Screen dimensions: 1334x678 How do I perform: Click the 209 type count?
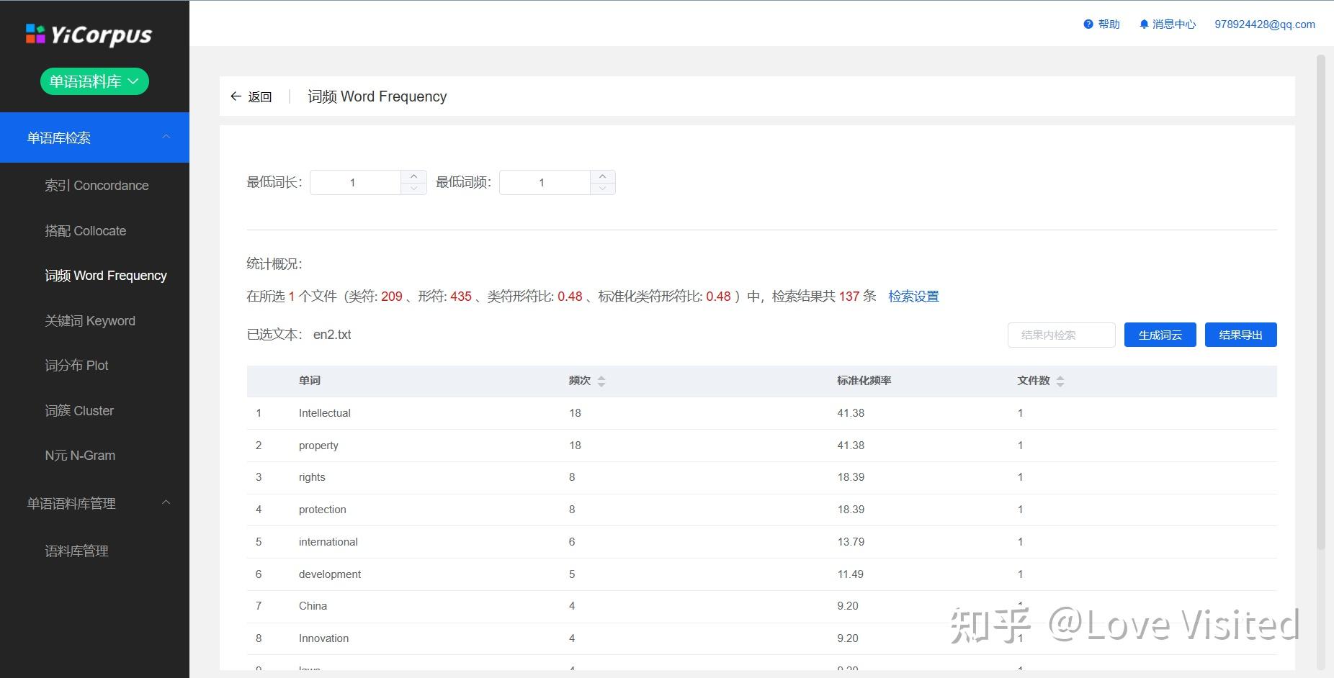pos(392,297)
